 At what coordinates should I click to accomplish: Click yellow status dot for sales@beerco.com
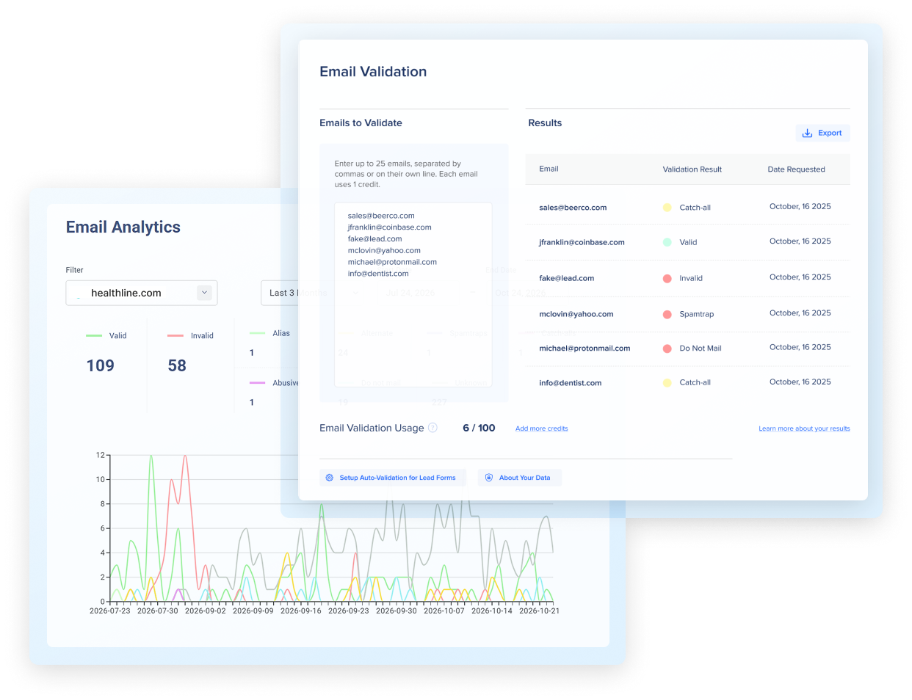[x=667, y=208]
